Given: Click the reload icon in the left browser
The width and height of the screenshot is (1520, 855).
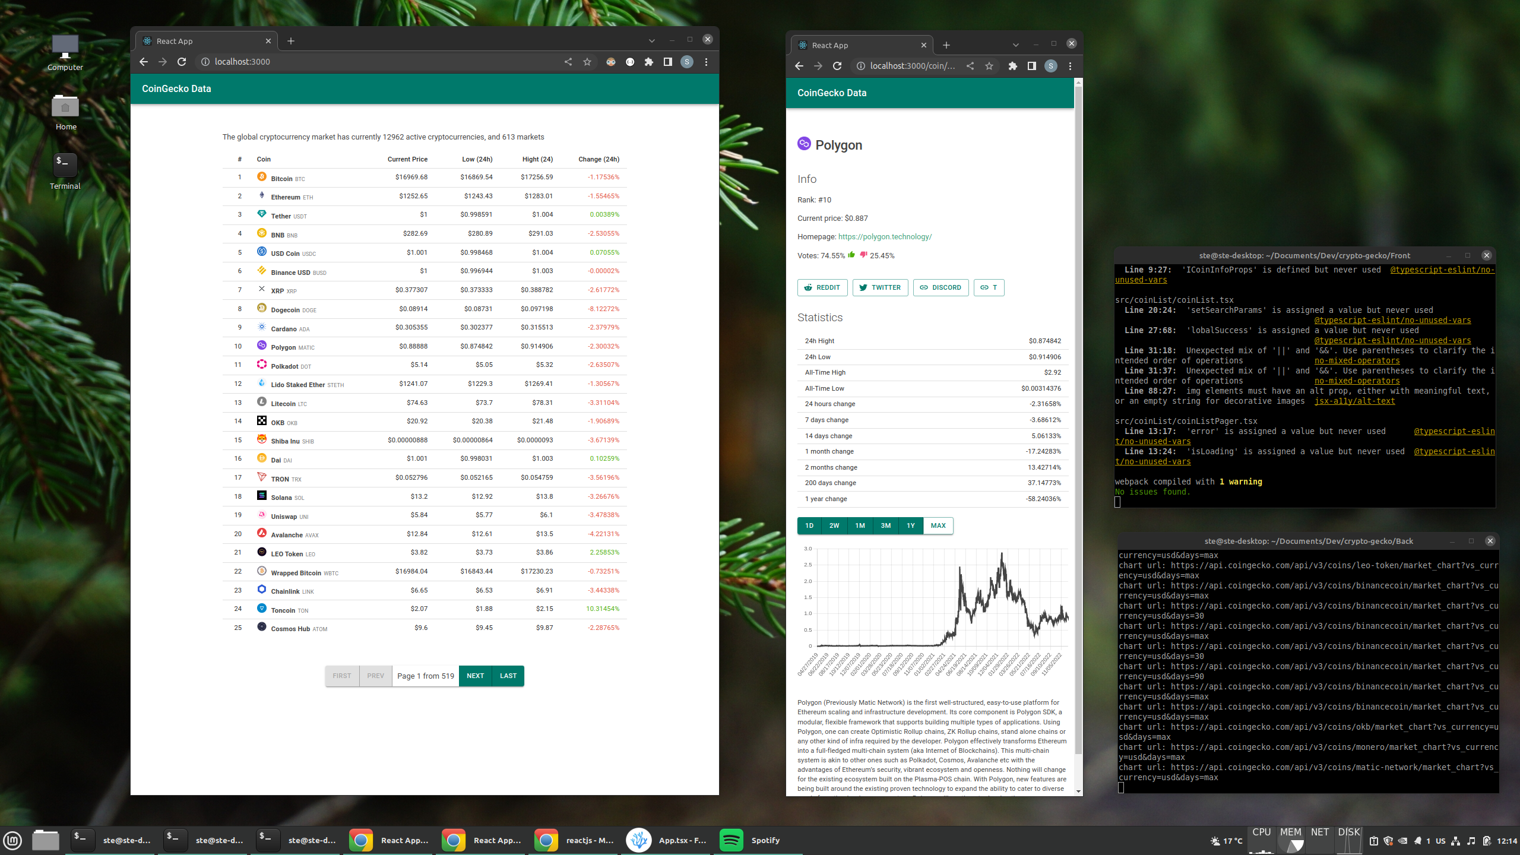Looking at the screenshot, I should 181,62.
